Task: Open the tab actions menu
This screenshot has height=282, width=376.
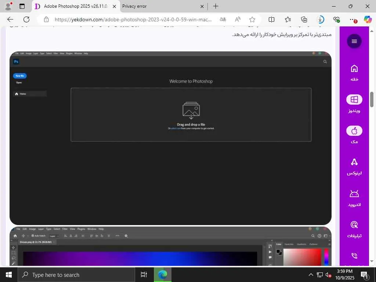Action: (x=22, y=6)
